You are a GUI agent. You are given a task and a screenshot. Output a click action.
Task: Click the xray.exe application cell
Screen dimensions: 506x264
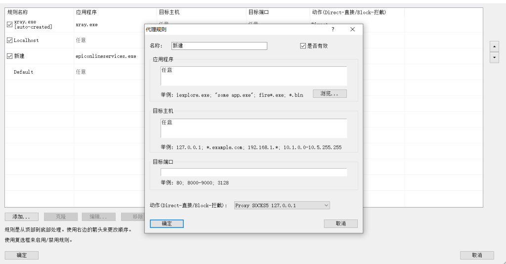coord(86,25)
